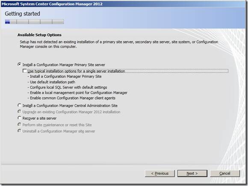The width and height of the screenshot is (248, 186).
Task: Click 'Configure local SQL Server with default settings'
Action: point(67,87)
